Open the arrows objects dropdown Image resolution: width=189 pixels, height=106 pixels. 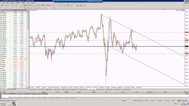click(x=28, y=8)
